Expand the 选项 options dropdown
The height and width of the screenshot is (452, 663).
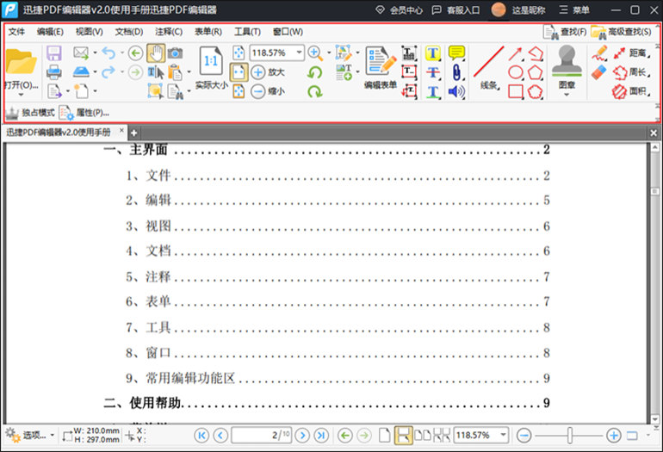point(52,435)
